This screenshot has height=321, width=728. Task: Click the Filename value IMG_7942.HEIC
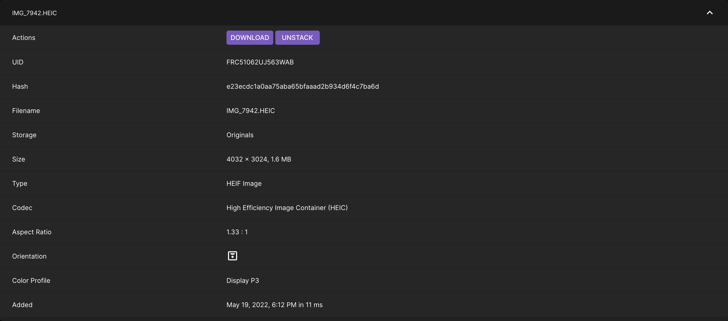click(x=251, y=111)
